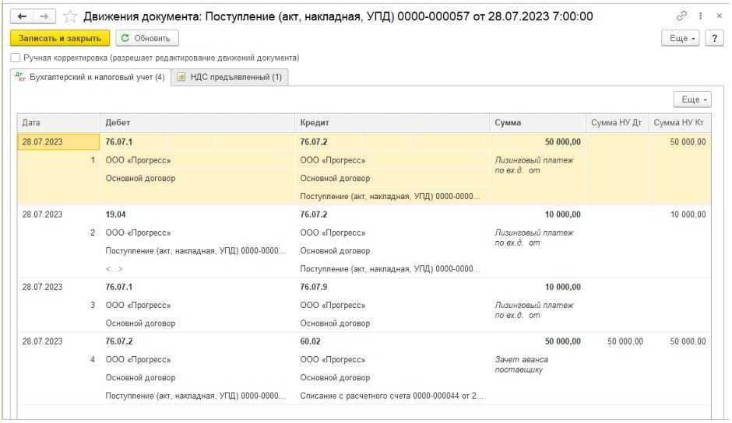Expand the table's Еще dropdown
732x423 pixels.
tap(692, 100)
